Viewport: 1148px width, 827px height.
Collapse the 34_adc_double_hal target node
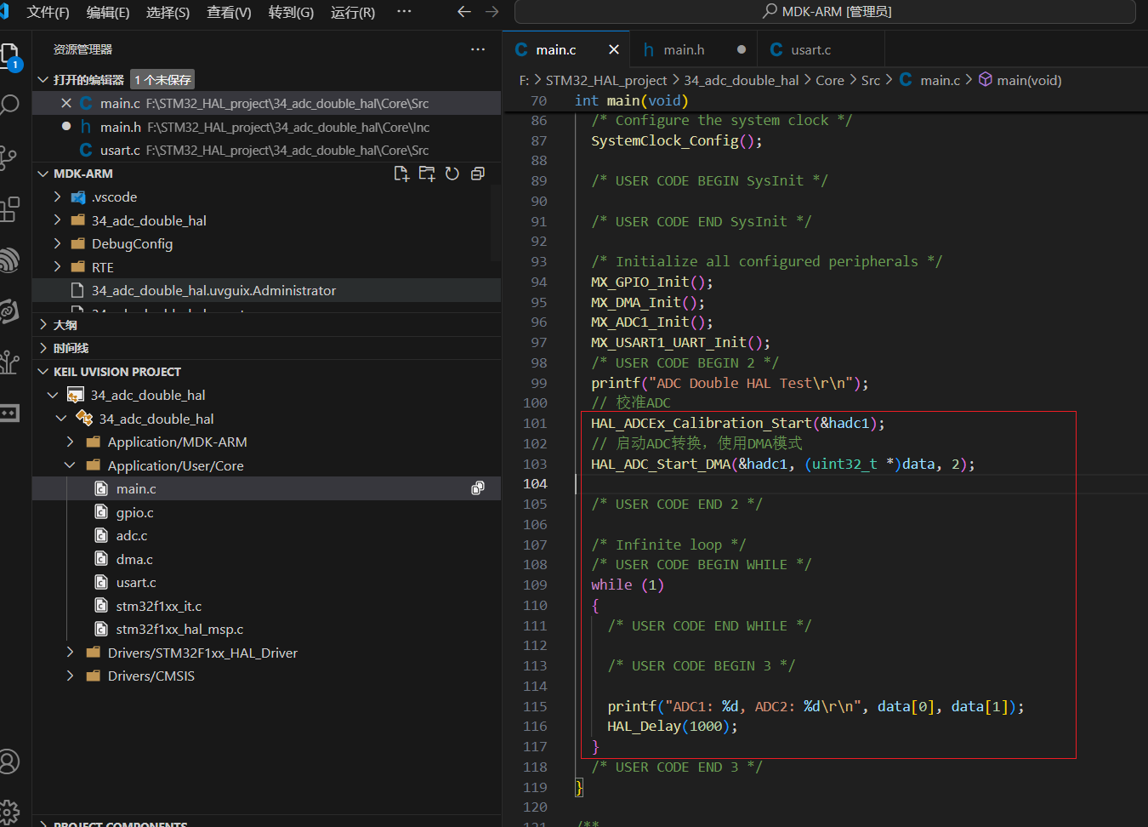[x=61, y=419]
